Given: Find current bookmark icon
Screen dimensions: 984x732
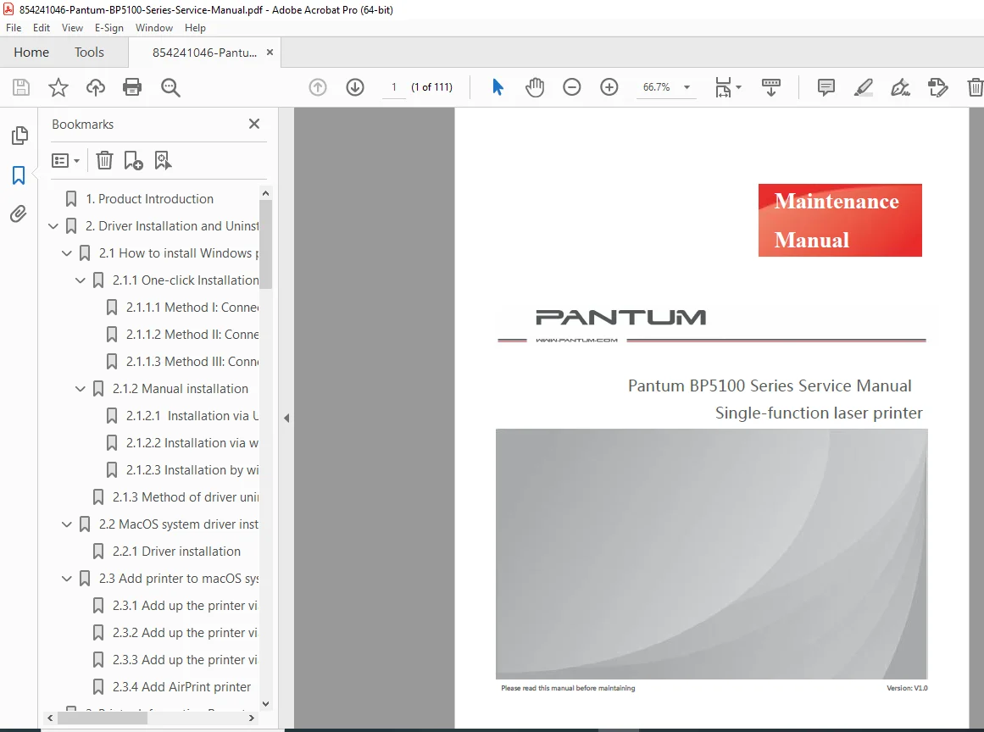Looking at the screenshot, I should [163, 161].
